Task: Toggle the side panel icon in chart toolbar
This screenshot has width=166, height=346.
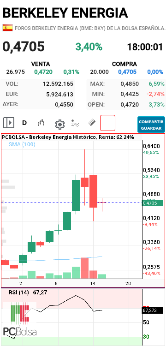Action: click(x=9, y=123)
